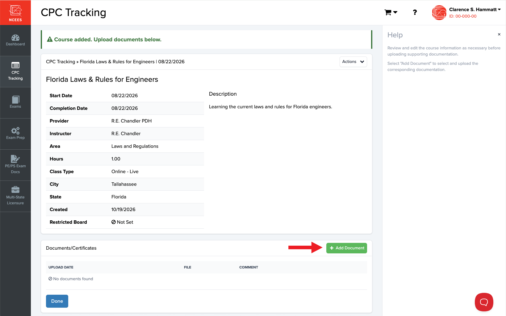The width and height of the screenshot is (506, 316).
Task: Open the red chat support bubble
Action: tap(484, 302)
